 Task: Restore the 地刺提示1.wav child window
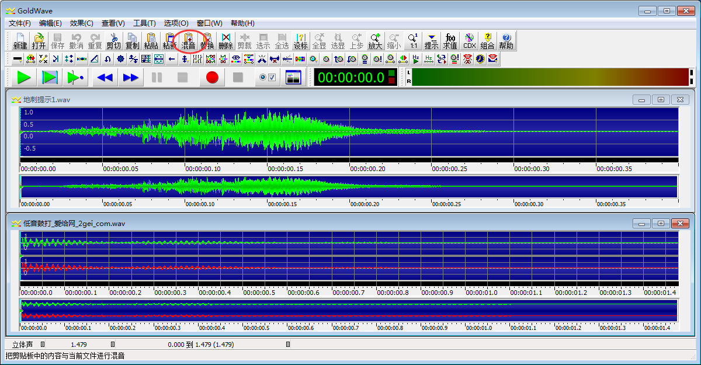pos(661,100)
